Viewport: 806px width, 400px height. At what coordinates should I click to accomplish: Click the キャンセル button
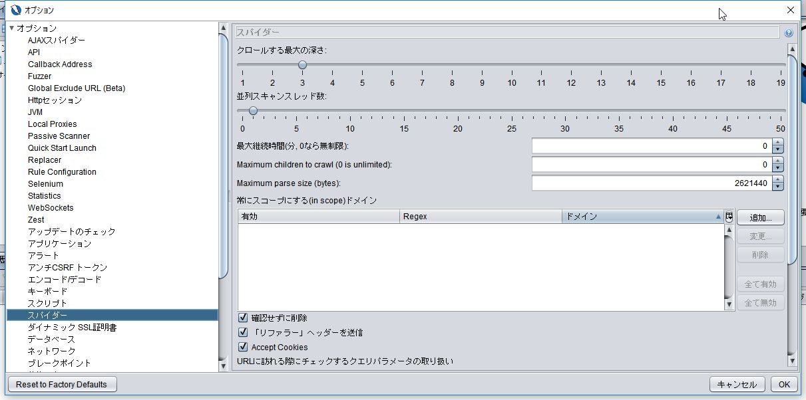tap(737, 384)
